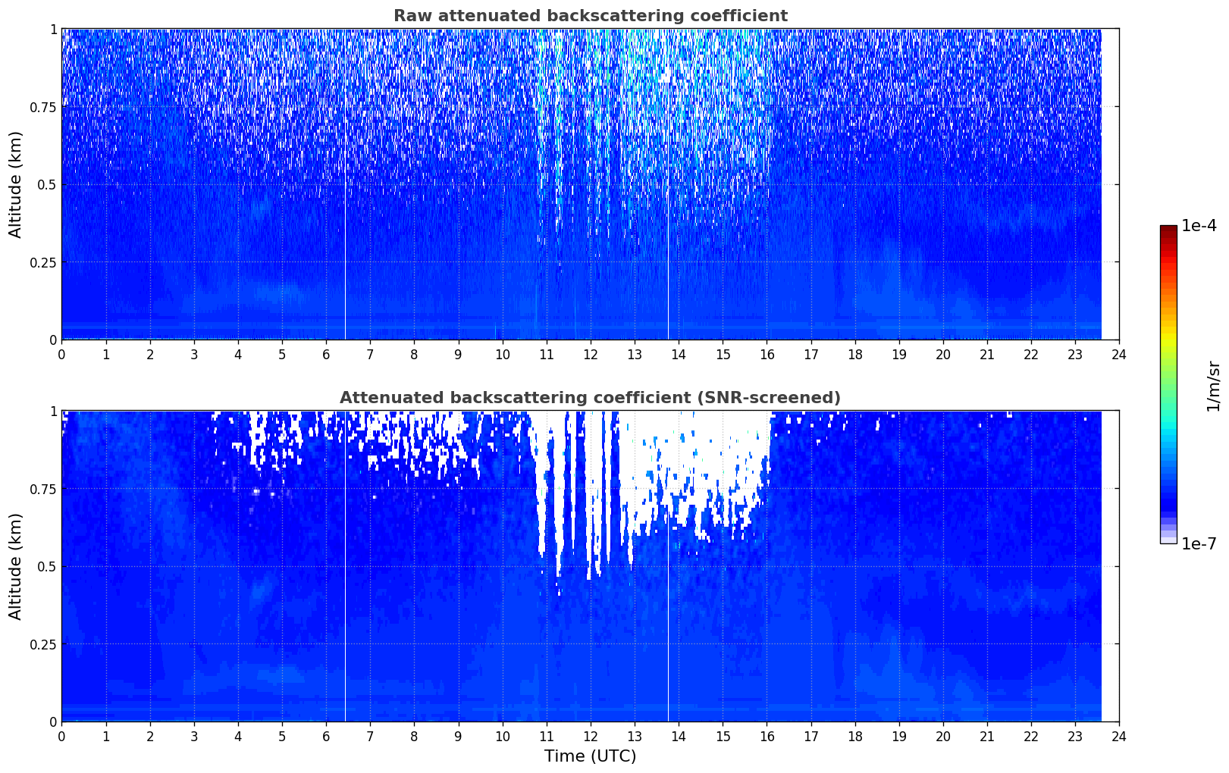Screen dimensions: 1229x773
Task: Click the 0.75 altitude tick on the top plot
Action: click(x=42, y=107)
